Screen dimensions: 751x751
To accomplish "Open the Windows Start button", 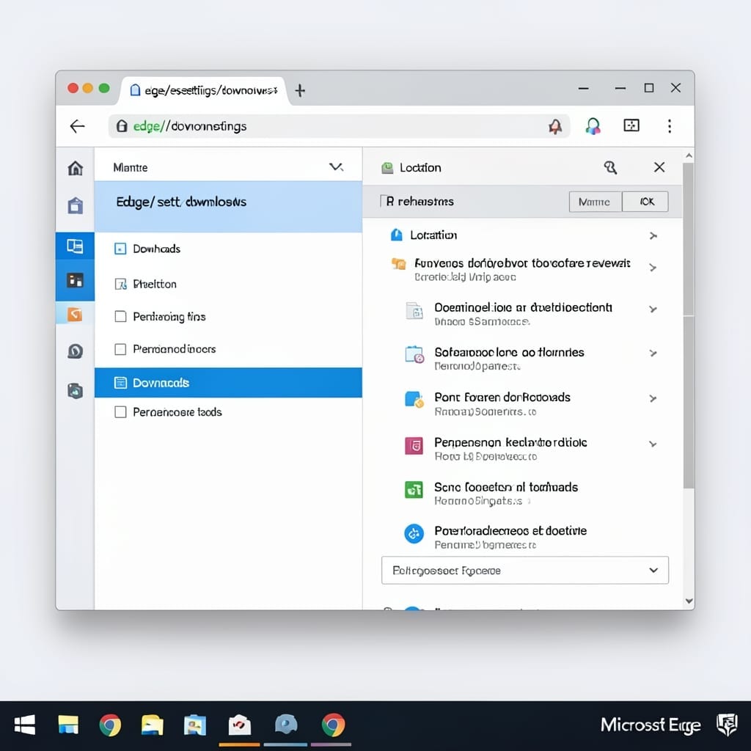I will point(25,725).
